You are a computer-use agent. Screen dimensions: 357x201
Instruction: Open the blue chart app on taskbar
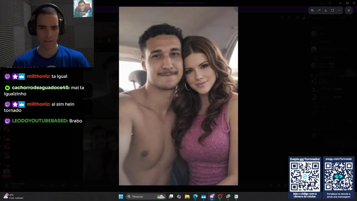click(x=204, y=197)
